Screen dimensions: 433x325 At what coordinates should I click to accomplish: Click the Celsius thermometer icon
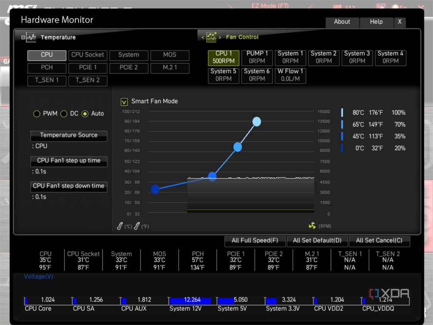(120, 226)
